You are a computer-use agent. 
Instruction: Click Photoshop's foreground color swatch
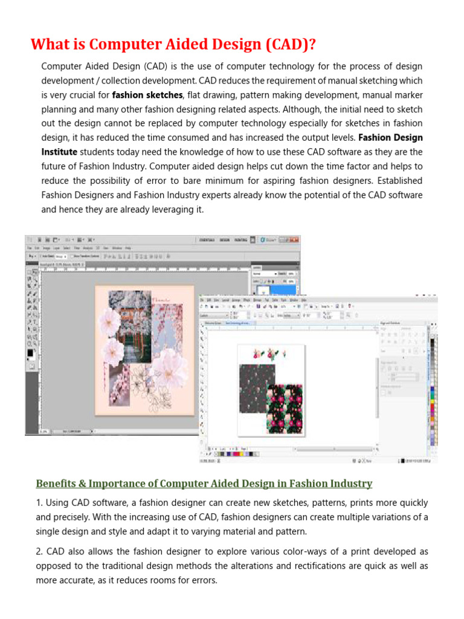[30, 352]
